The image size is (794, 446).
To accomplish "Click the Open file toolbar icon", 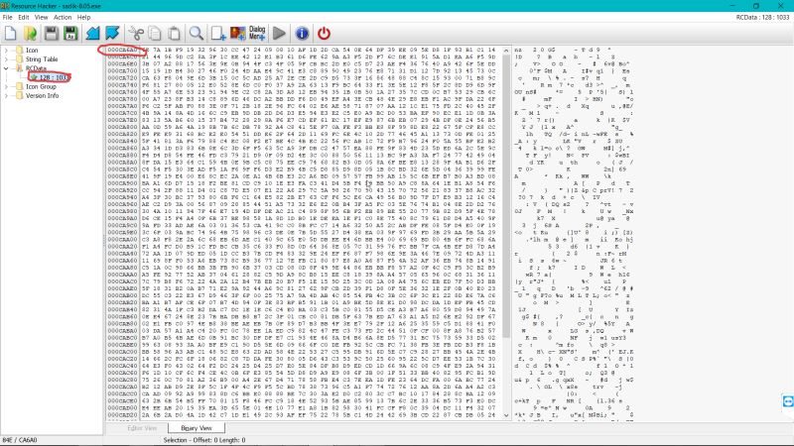I will pos(31,34).
